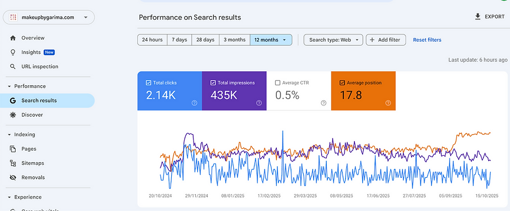Click the URL inspection magnifier icon
The width and height of the screenshot is (510, 211).
[x=12, y=67]
